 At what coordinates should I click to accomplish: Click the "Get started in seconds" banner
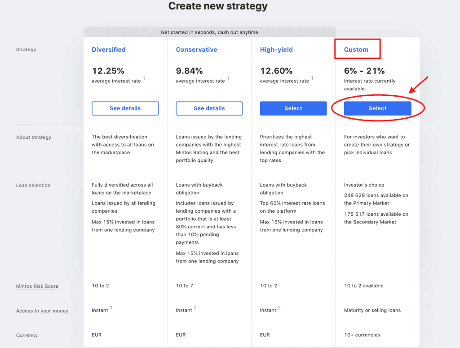click(x=209, y=32)
